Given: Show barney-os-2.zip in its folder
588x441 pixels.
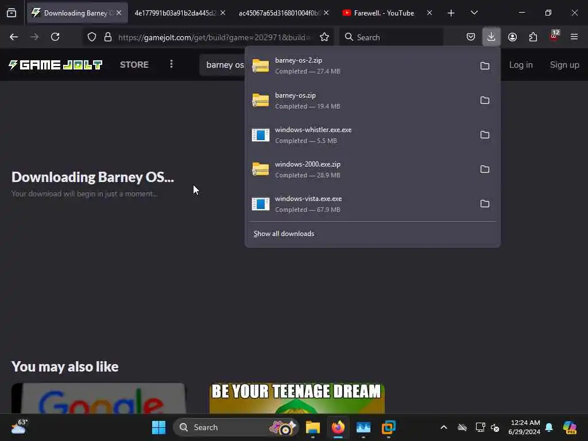Looking at the screenshot, I should pyautogui.click(x=485, y=66).
